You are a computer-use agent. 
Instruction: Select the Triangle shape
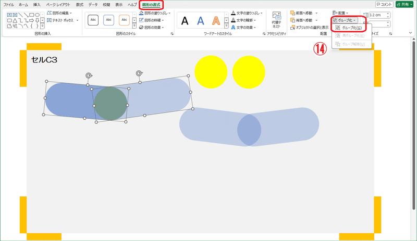[15, 20]
